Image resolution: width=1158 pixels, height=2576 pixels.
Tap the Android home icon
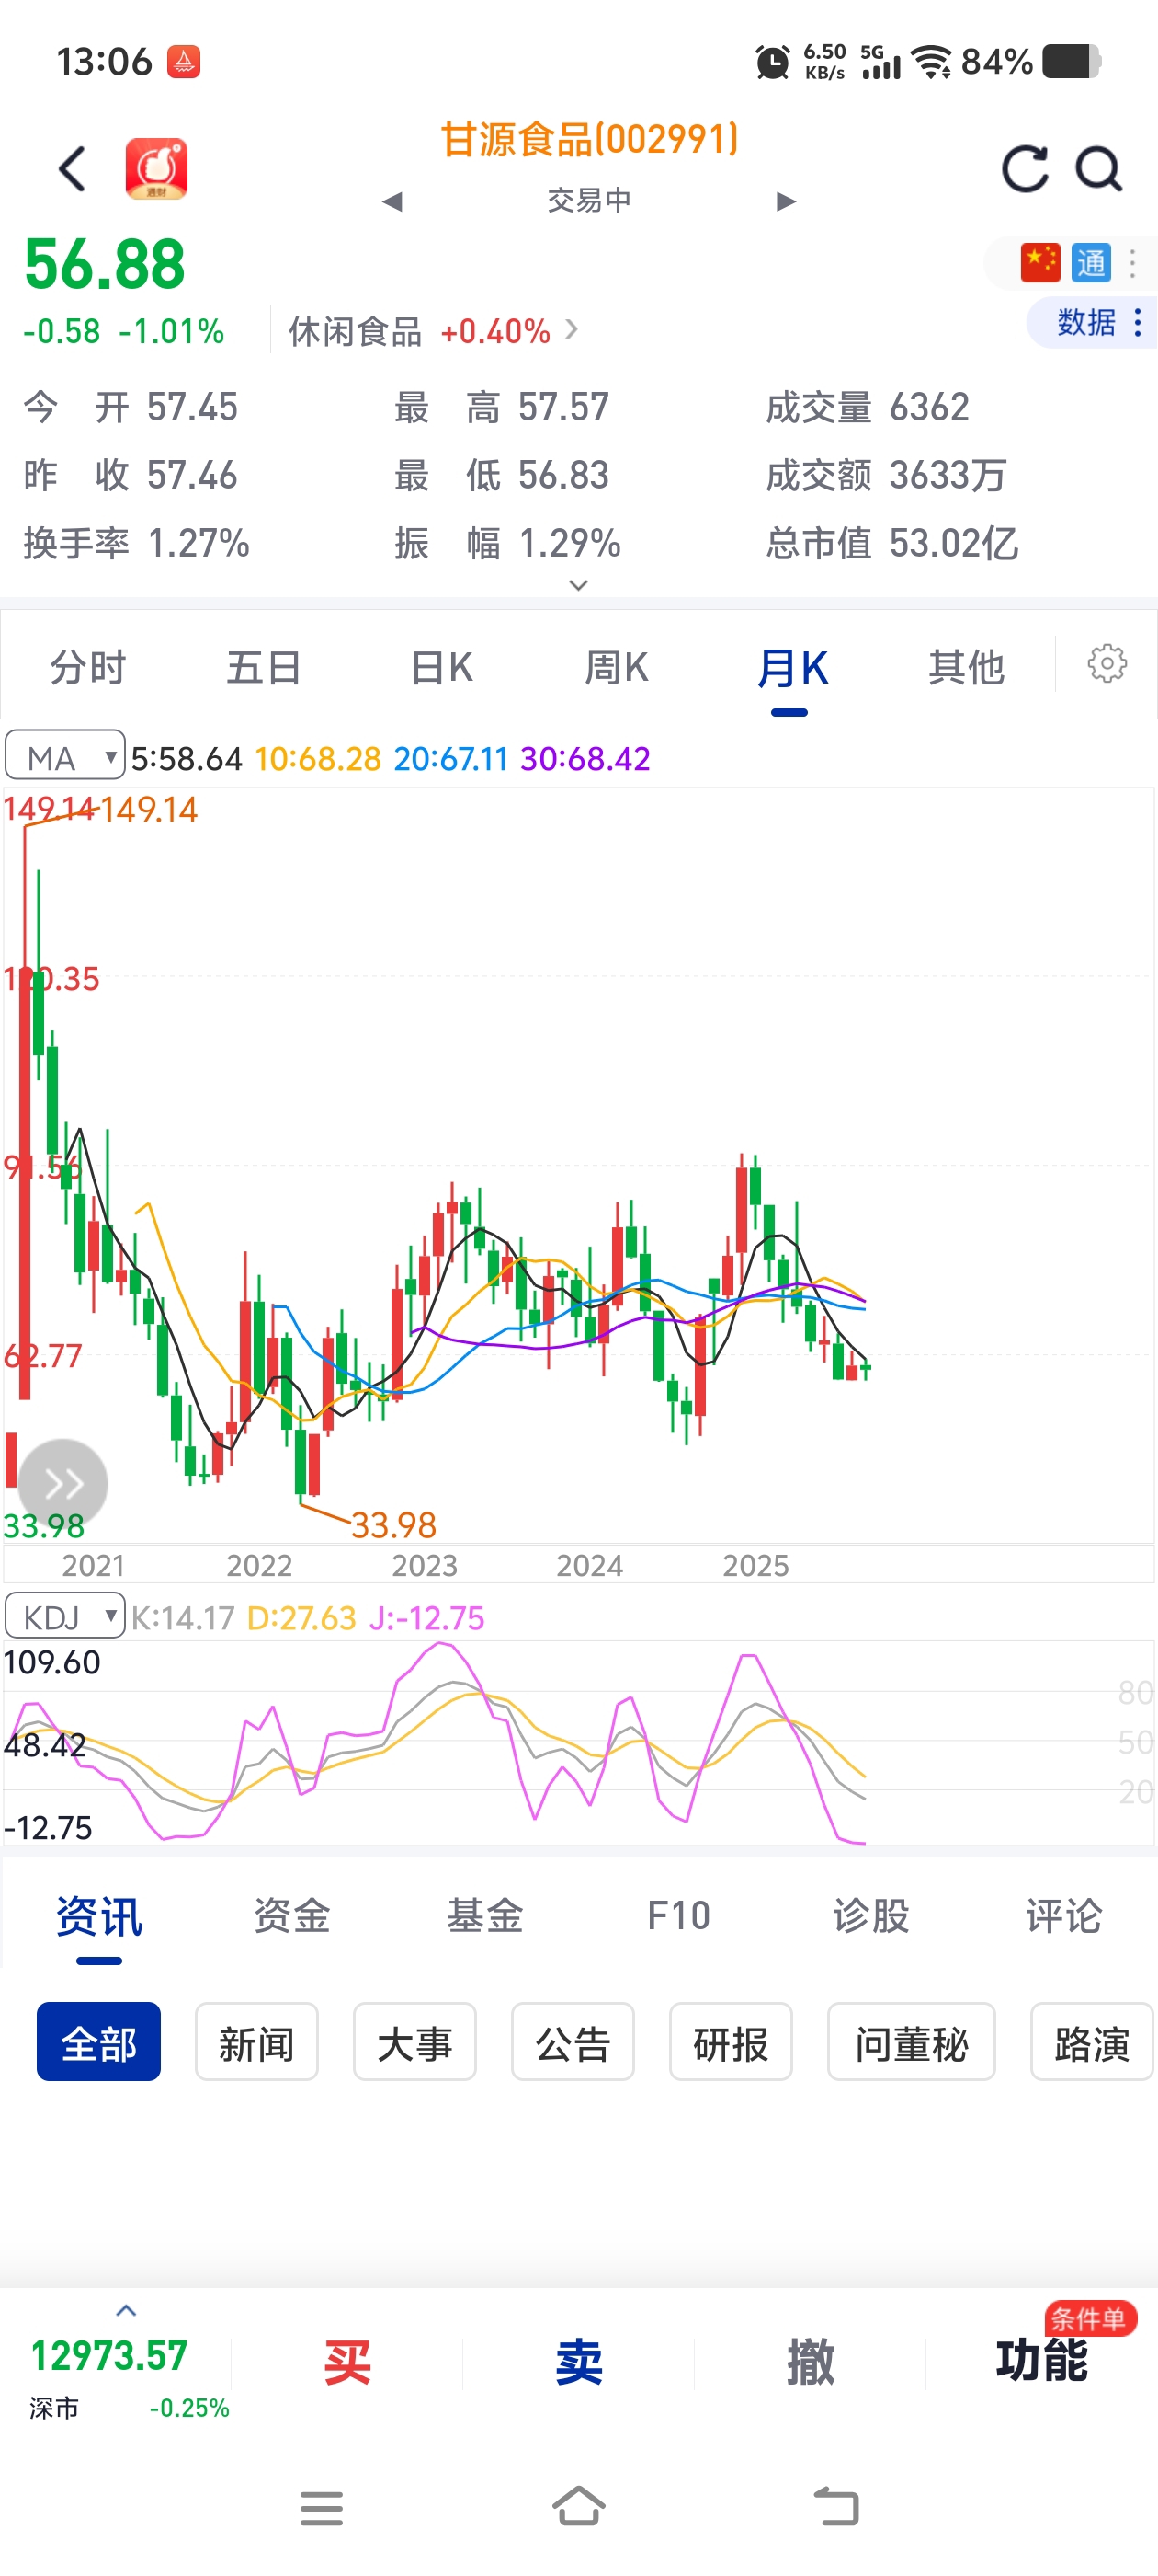[x=580, y=2506]
